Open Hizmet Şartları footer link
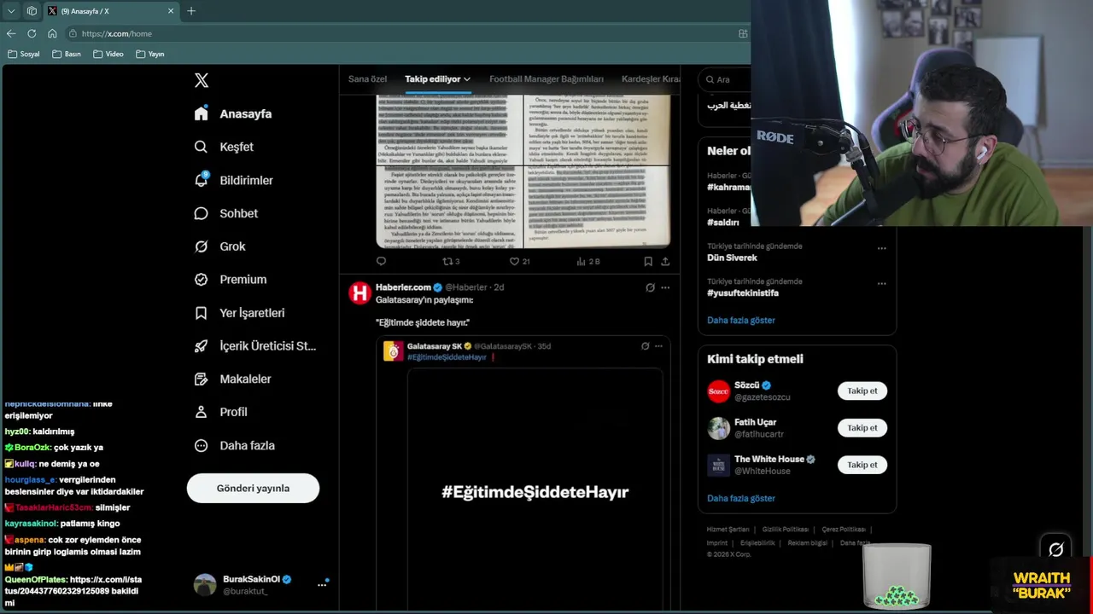Screen dimensions: 1093x614 click(x=728, y=530)
